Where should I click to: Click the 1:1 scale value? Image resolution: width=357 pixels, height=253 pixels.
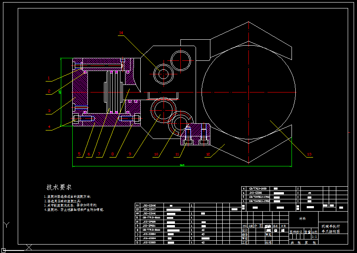pos(314,237)
